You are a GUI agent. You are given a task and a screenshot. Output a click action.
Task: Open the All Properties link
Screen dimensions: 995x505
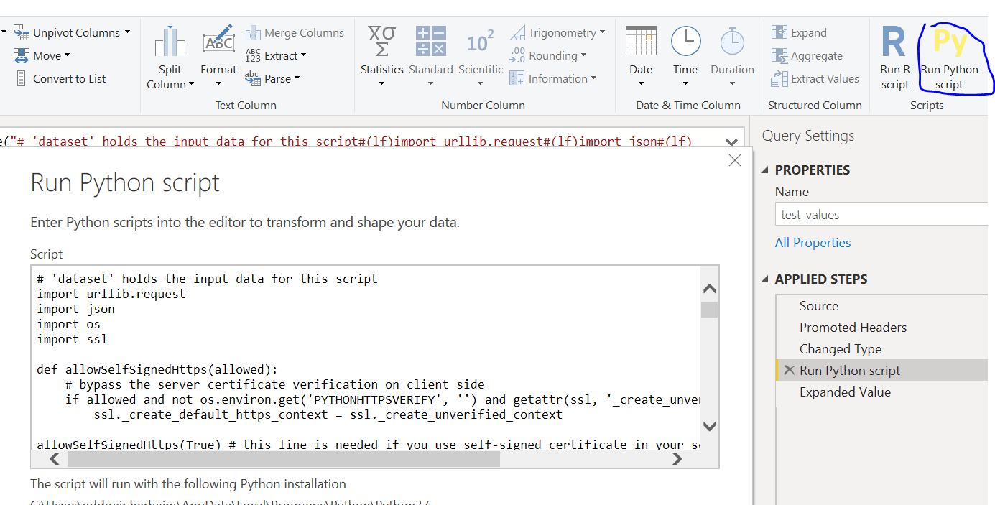coord(813,242)
